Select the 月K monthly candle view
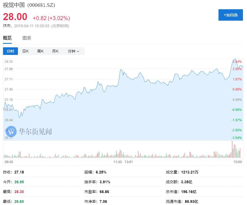247x205 pixels. (55, 51)
